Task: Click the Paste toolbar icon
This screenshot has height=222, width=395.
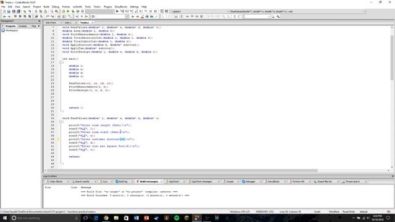Action: [45, 12]
